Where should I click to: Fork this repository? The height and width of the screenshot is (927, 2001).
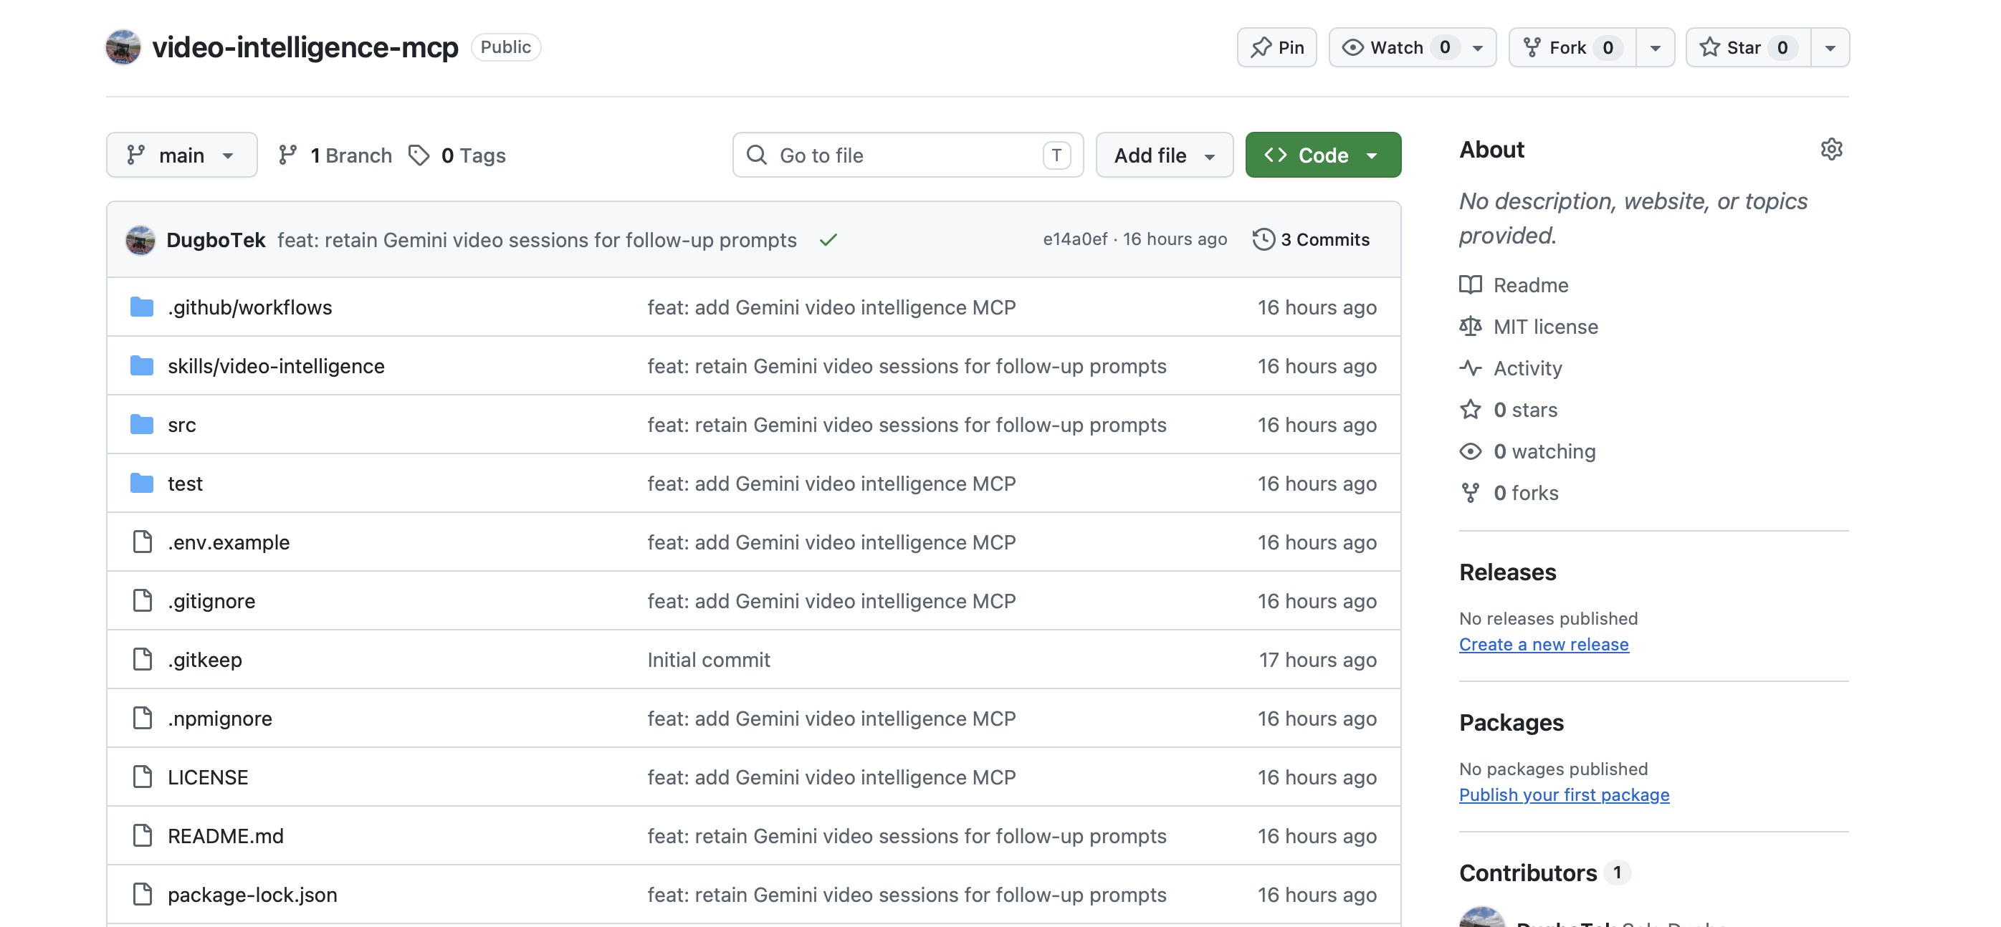tap(1572, 47)
